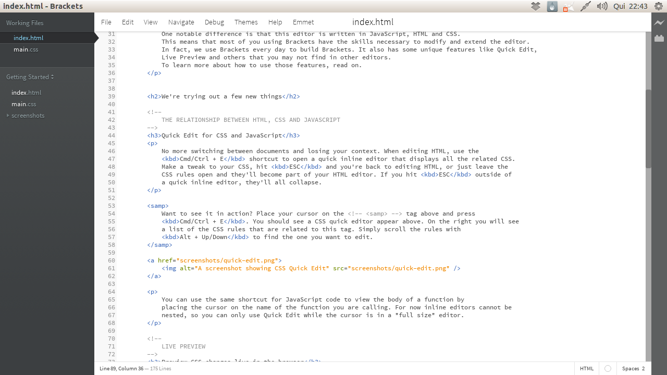The width and height of the screenshot is (667, 375).
Task: Open the Themes menu
Action: (x=246, y=22)
